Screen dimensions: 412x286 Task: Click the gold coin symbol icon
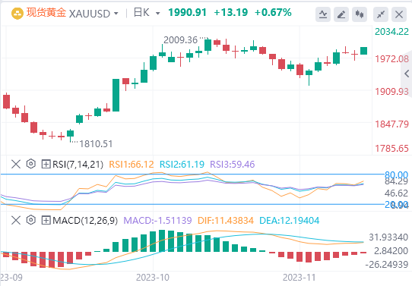click(17, 14)
